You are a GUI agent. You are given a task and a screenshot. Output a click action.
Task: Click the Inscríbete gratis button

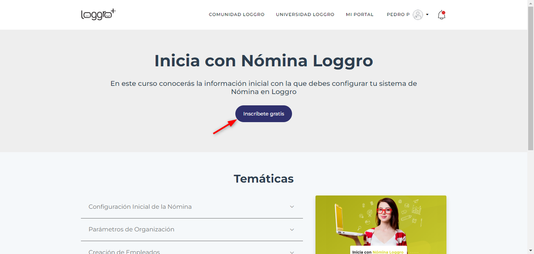tap(263, 114)
